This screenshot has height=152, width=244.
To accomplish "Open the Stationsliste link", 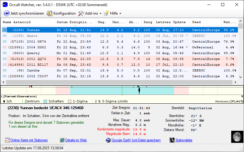I will [184, 140].
